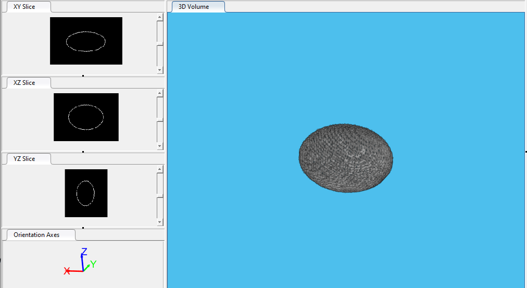Select the XZ Slice tab

[x=24, y=83]
